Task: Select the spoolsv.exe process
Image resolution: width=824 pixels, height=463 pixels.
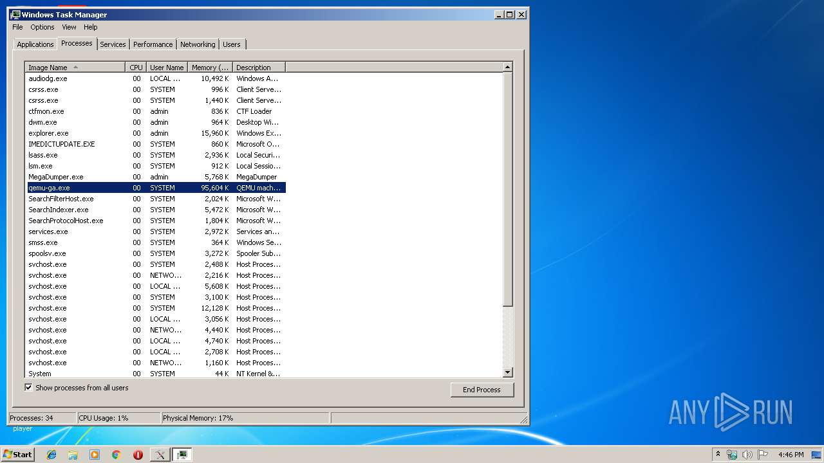Action: (155, 253)
